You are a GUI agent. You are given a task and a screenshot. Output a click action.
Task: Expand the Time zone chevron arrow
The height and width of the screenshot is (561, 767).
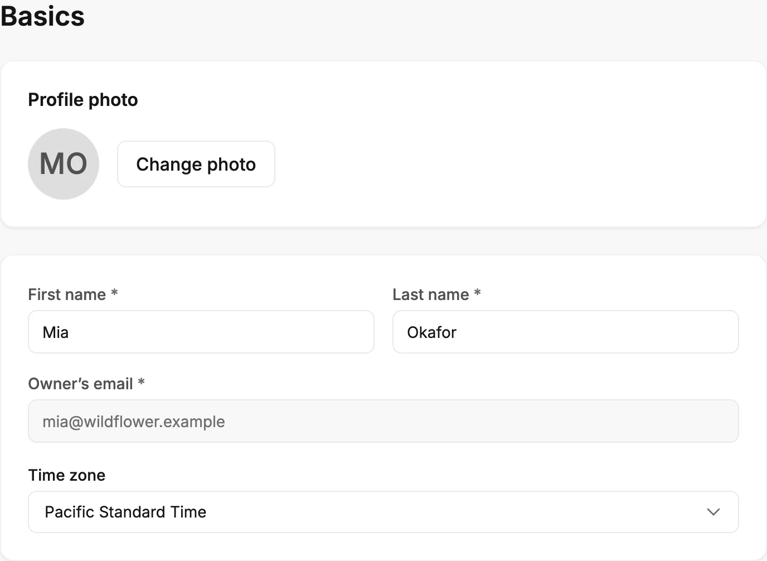713,512
